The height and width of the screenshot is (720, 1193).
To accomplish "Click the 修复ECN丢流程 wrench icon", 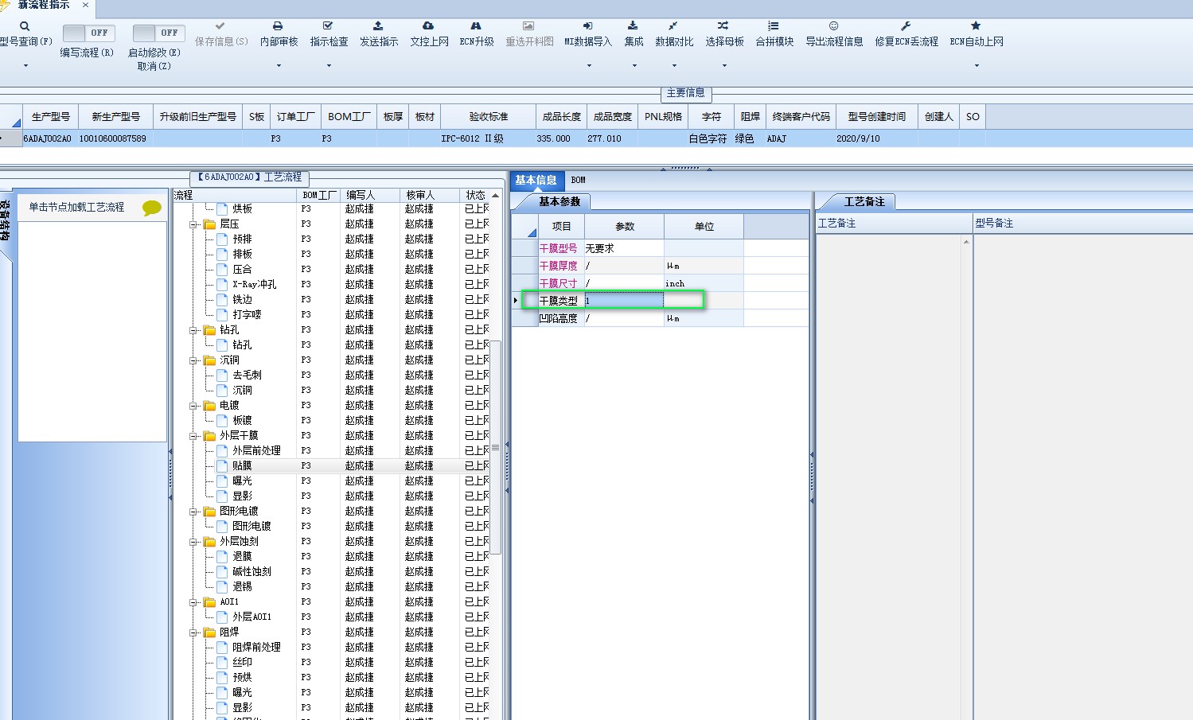I will [906, 26].
